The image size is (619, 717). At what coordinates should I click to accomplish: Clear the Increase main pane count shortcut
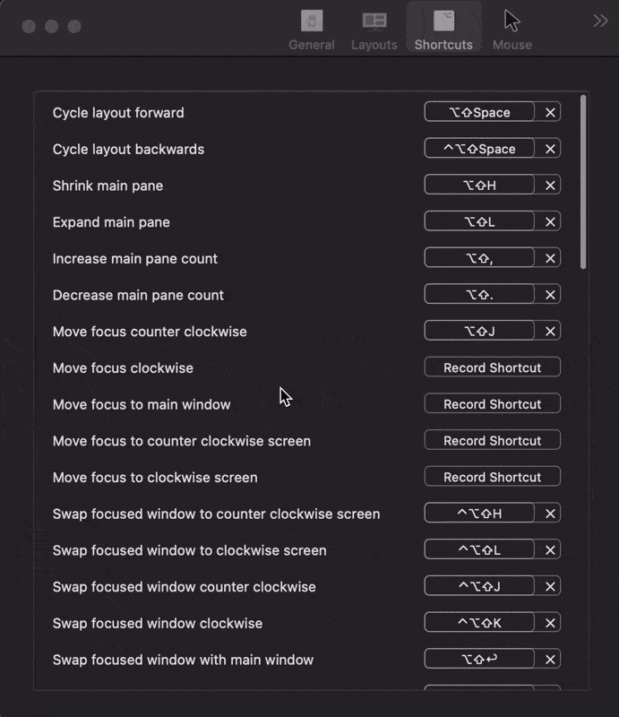click(x=551, y=258)
